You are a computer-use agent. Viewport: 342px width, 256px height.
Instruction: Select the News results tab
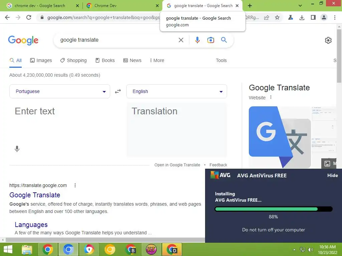tap(132, 61)
